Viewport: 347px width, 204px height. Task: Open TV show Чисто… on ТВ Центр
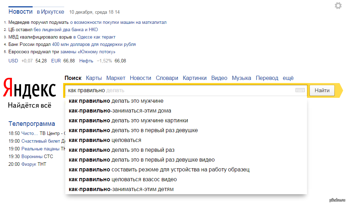pyautogui.click(x=30, y=134)
